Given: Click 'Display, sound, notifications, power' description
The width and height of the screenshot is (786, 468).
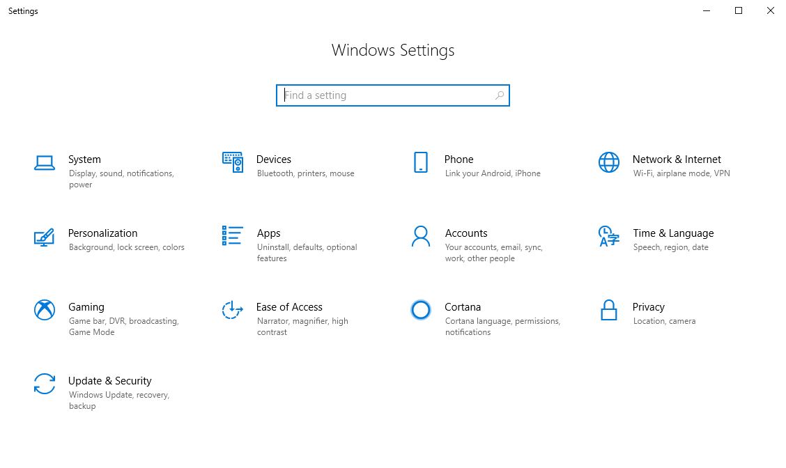Looking at the screenshot, I should click(x=121, y=179).
